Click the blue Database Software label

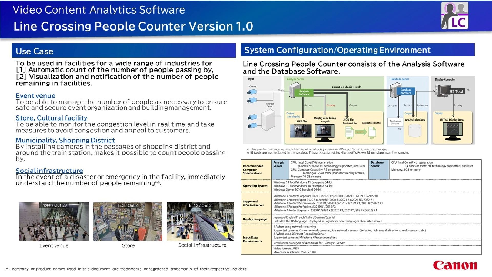pyautogui.click(x=406, y=91)
